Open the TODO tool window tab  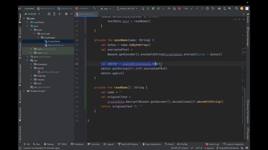click(x=62, y=144)
